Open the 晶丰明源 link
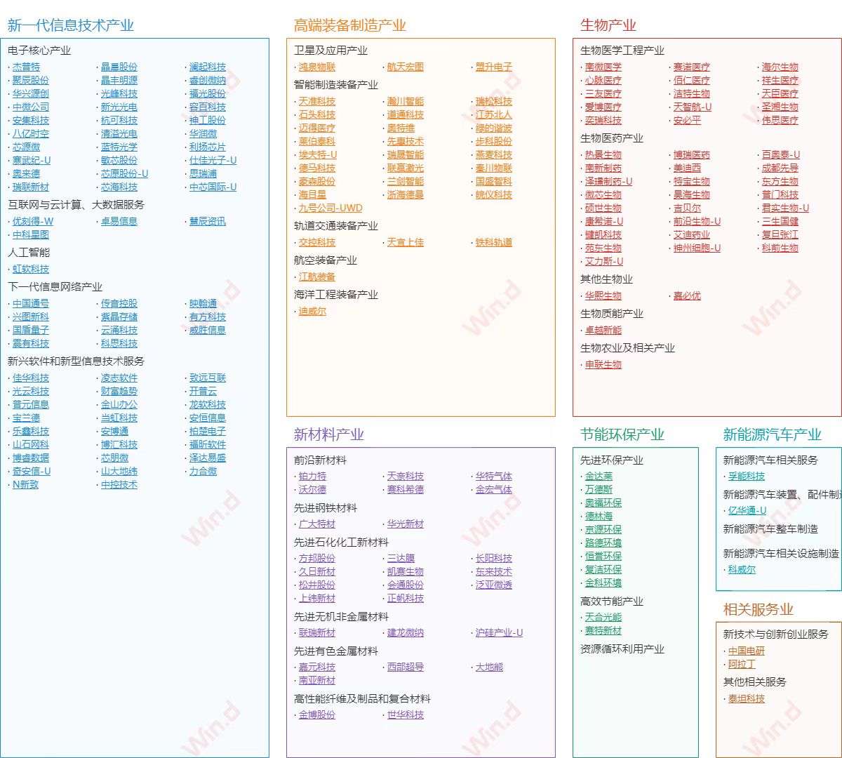Screen dimensions: 842x758 (119, 81)
